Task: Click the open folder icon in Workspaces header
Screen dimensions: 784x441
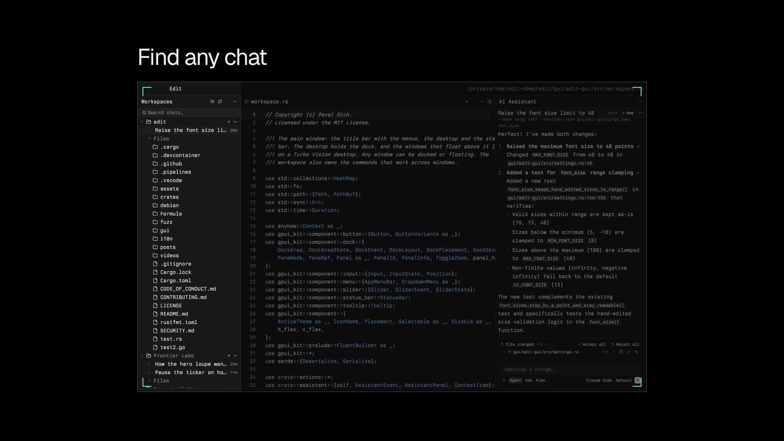Action: (x=212, y=102)
